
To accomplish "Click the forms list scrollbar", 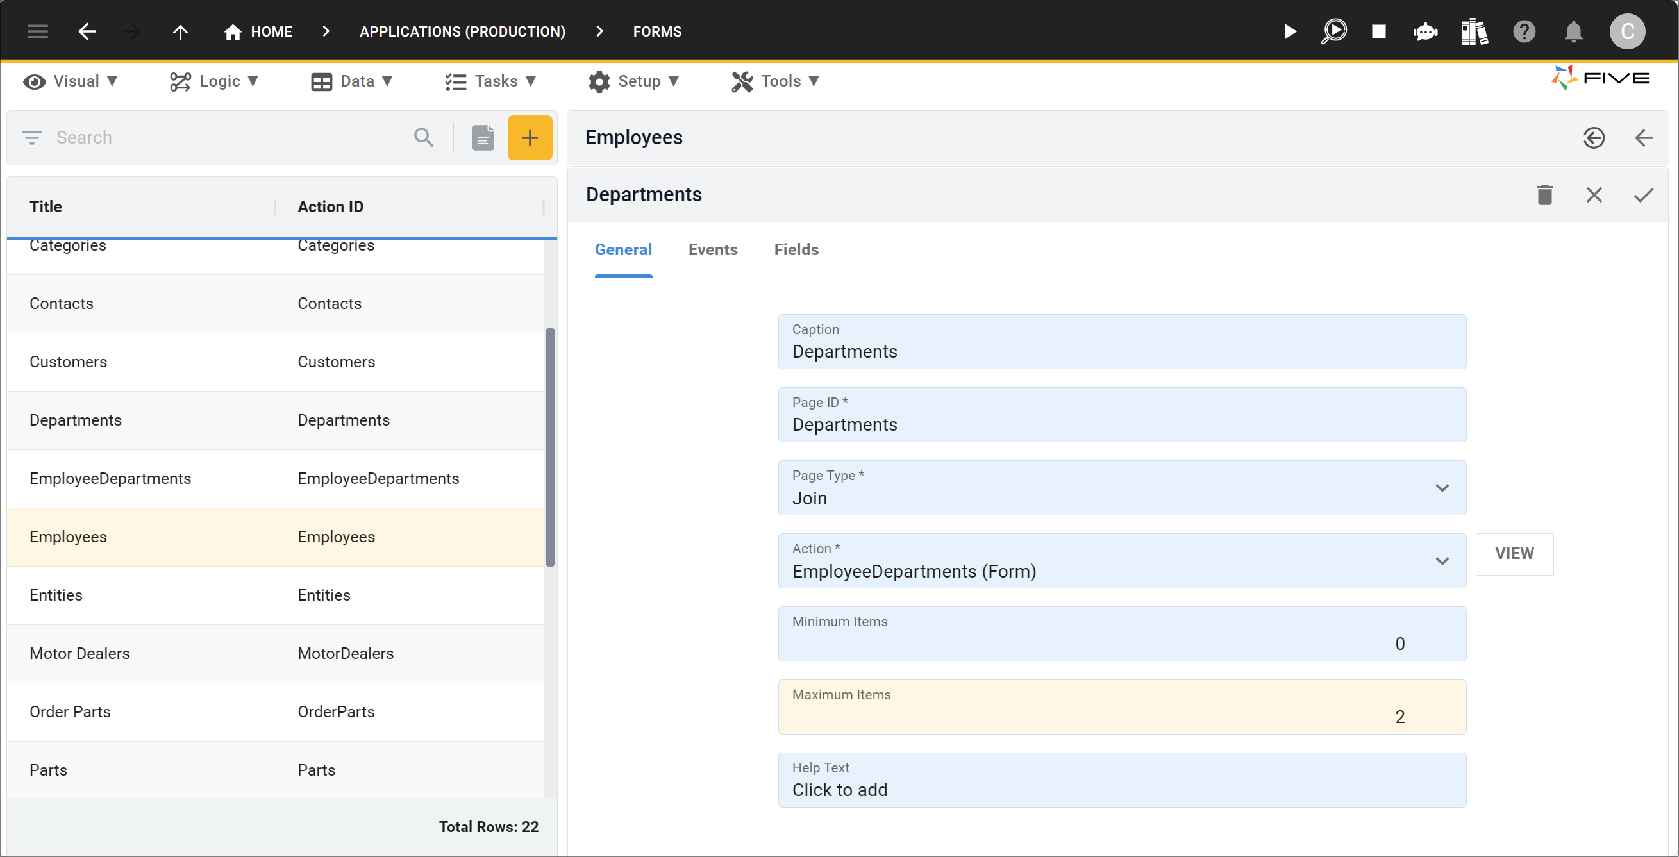I will (550, 447).
